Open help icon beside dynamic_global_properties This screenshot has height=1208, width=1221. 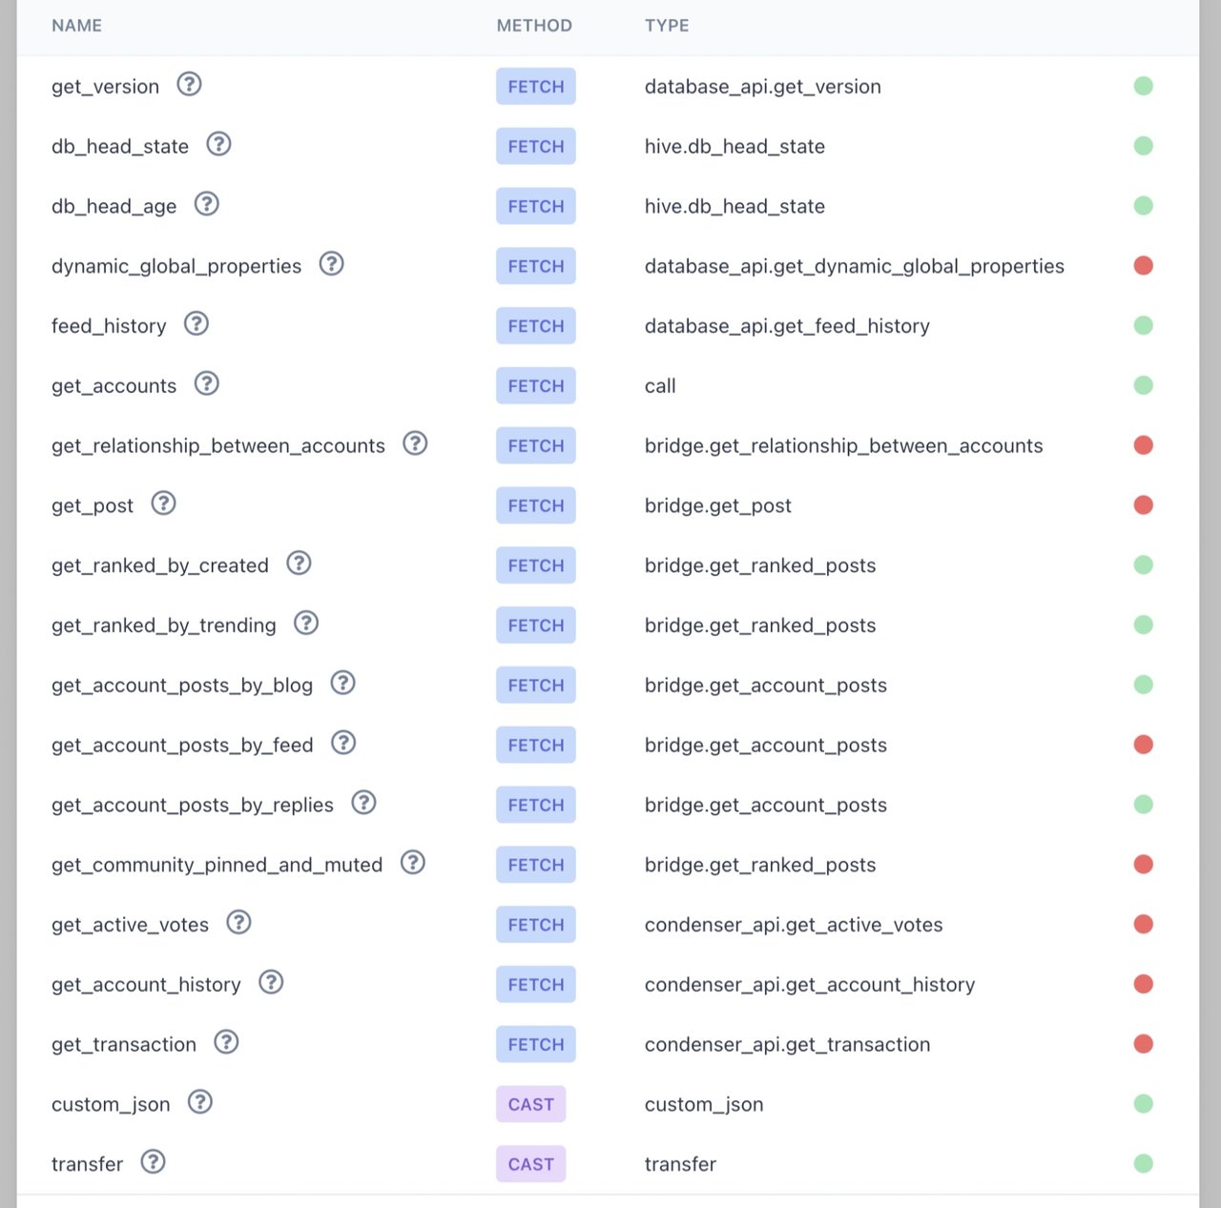click(x=331, y=263)
